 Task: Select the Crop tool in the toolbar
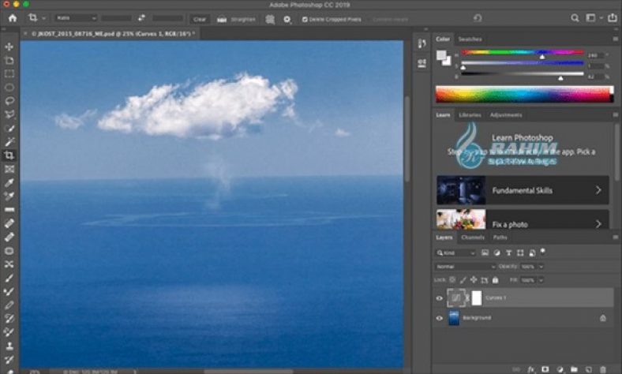point(9,155)
